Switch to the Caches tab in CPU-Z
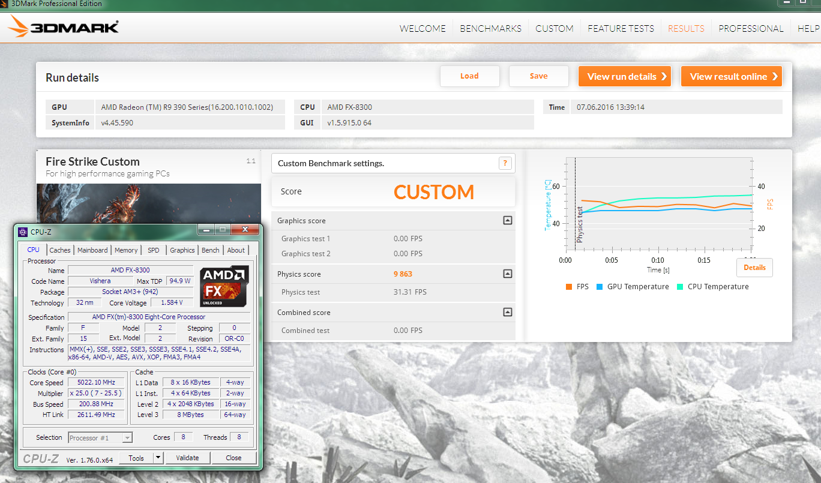The width and height of the screenshot is (821, 483). click(x=60, y=250)
